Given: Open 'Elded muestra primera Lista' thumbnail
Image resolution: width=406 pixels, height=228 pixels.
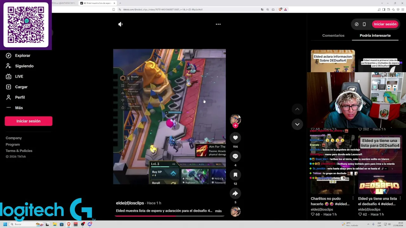Looking at the screenshot, I should pos(380,61).
